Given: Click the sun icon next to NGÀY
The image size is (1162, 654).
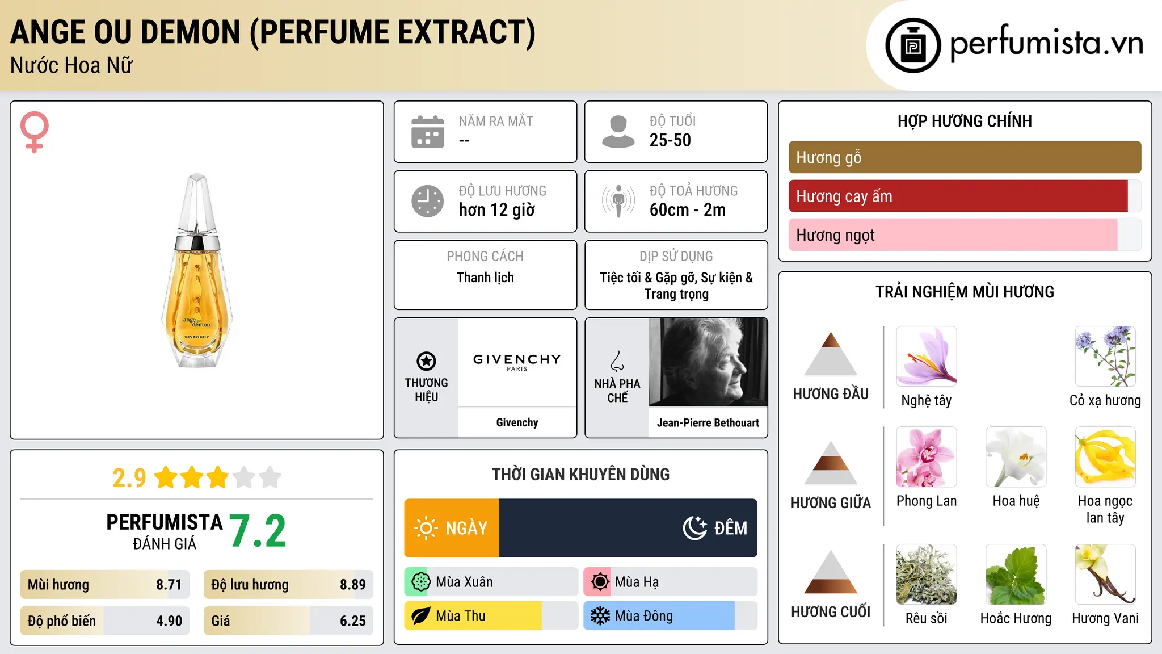Looking at the screenshot, I should point(426,528).
